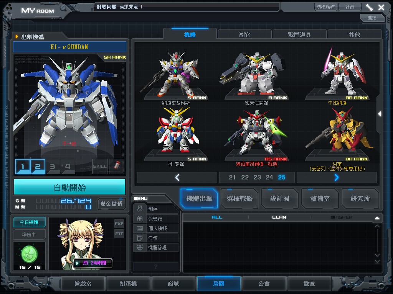Click the item capsule icon beside SKILL
Image resolution: width=393 pixels, height=294 pixels.
[117, 167]
